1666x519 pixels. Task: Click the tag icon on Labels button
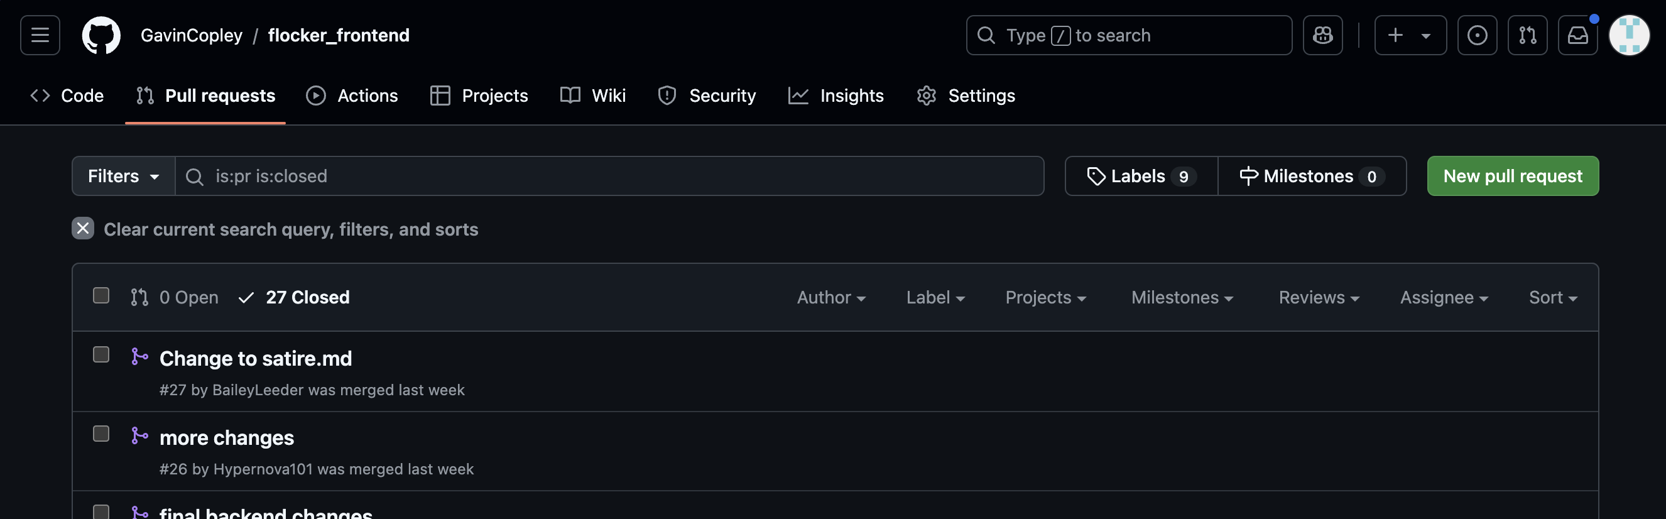1096,176
